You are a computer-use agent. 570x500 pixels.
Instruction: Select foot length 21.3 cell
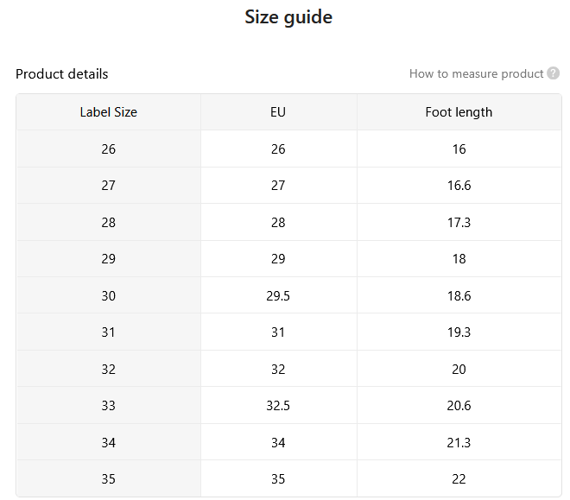tap(459, 443)
